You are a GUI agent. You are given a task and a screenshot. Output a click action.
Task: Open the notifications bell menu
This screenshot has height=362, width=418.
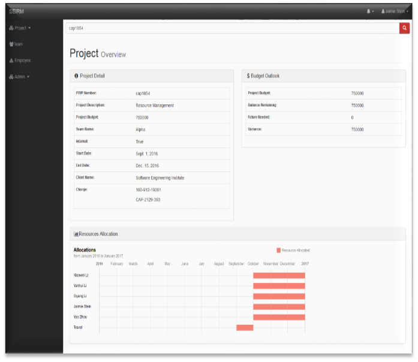370,11
